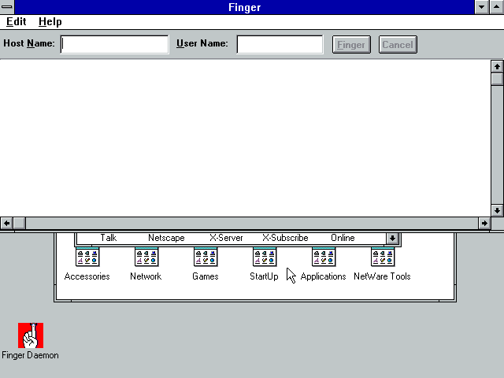
Task: Click the vertical scroll thumb in Finger output
Action: (x=497, y=79)
